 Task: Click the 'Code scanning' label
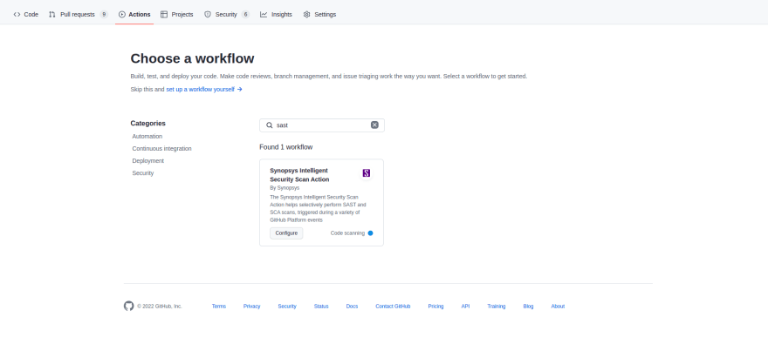[x=347, y=233]
